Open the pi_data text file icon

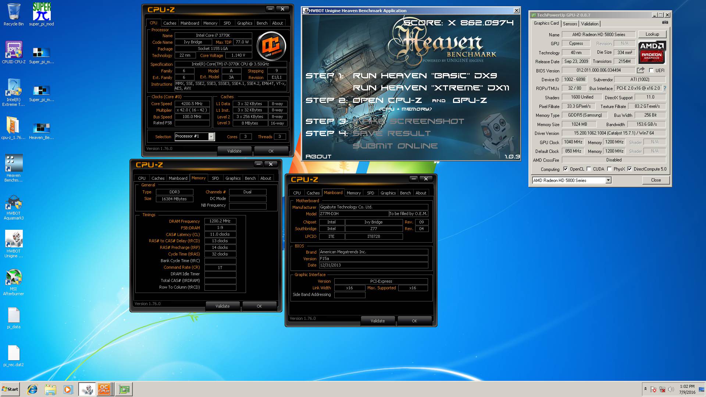[14, 318]
